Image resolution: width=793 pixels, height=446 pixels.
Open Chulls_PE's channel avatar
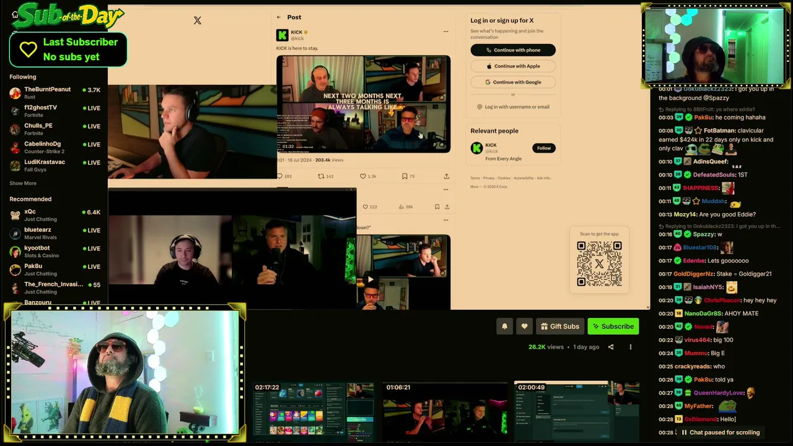click(x=15, y=129)
